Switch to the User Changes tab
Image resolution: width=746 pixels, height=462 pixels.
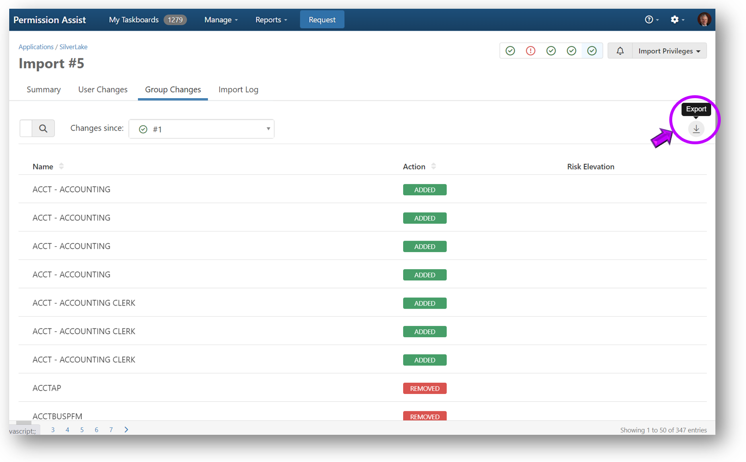[103, 90]
